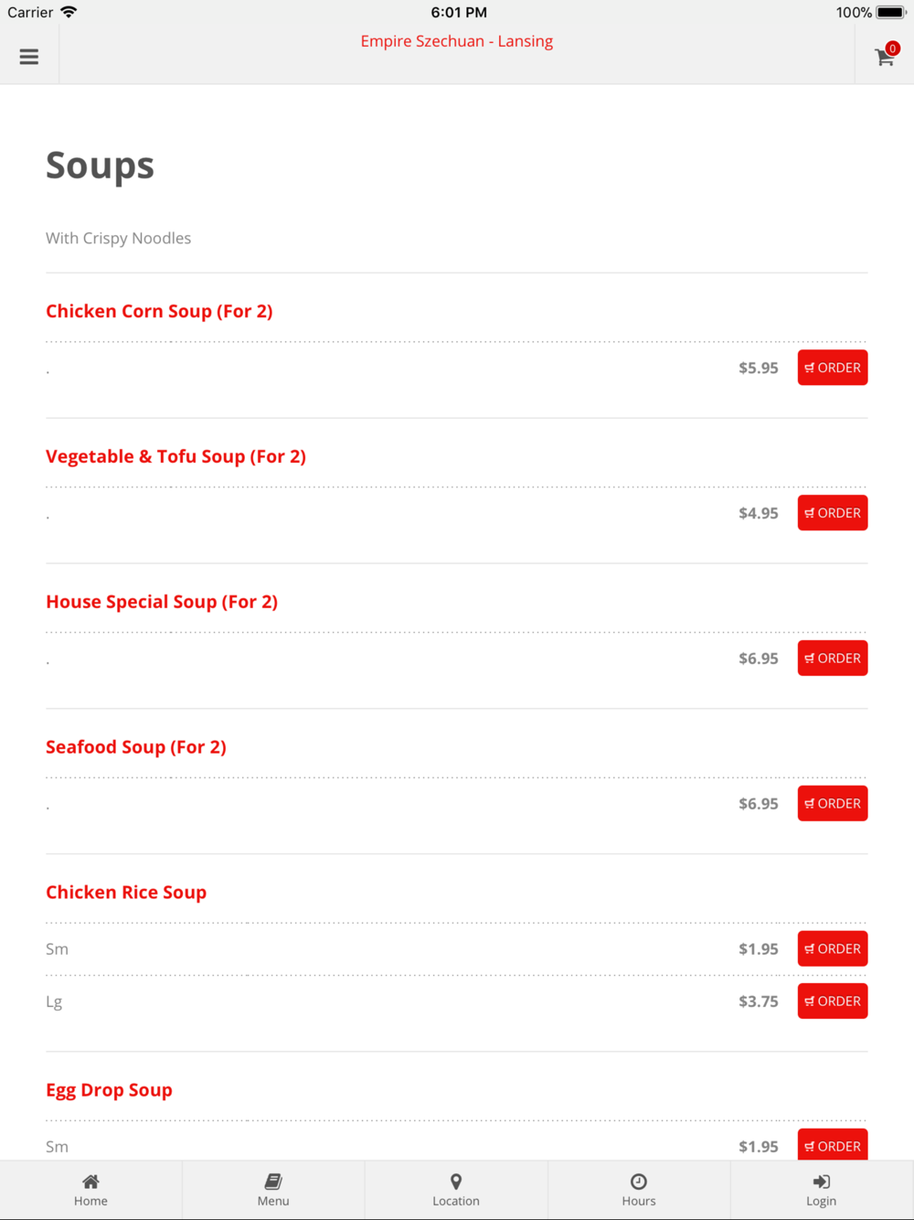The image size is (914, 1220).
Task: Open the shopping cart icon
Action: 885,57
